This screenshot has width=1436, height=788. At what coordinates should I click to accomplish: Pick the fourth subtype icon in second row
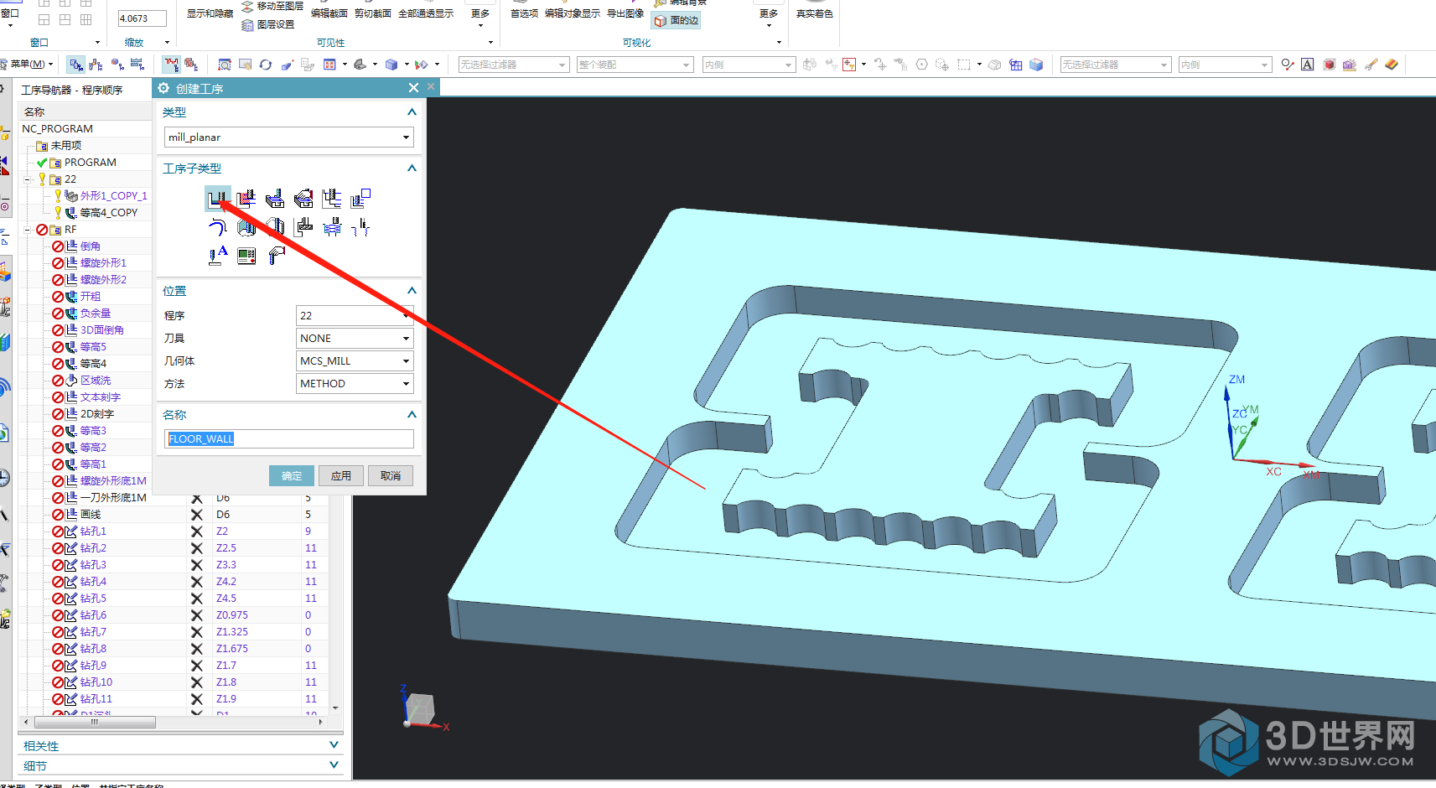pos(303,227)
